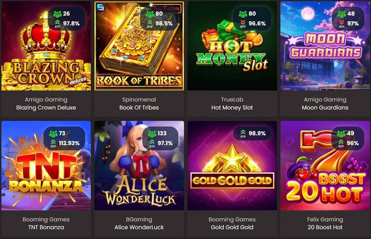Click red RTP down arrow on Moon Guardians

click(342, 22)
